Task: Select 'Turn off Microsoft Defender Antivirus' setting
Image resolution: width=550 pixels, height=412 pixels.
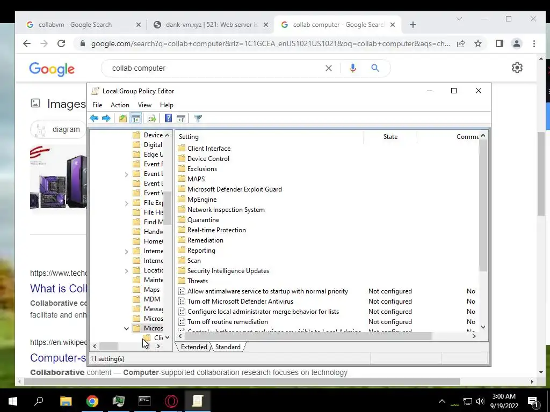Action: [x=240, y=301]
